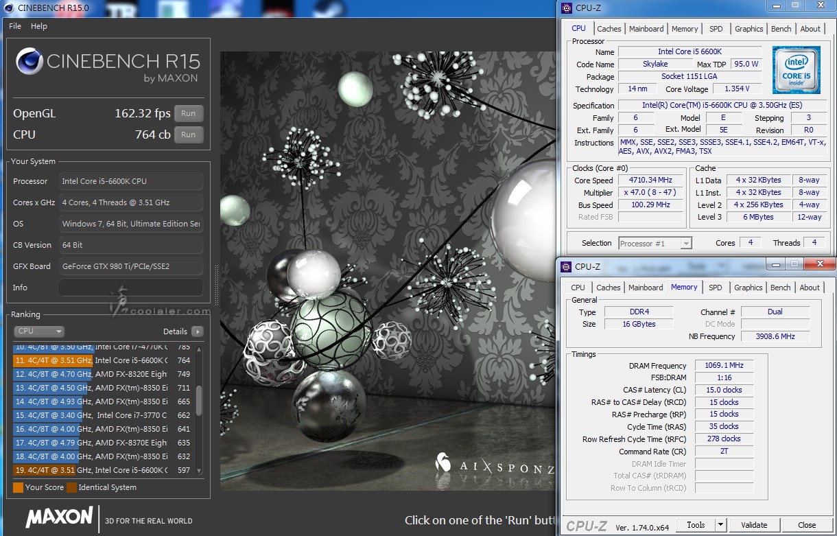Click the Intel Core i5 inside logo

[x=797, y=70]
